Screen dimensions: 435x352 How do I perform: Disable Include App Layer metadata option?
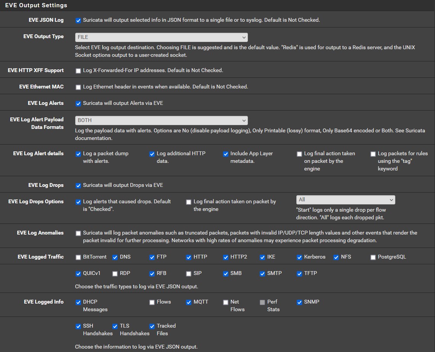click(225, 154)
